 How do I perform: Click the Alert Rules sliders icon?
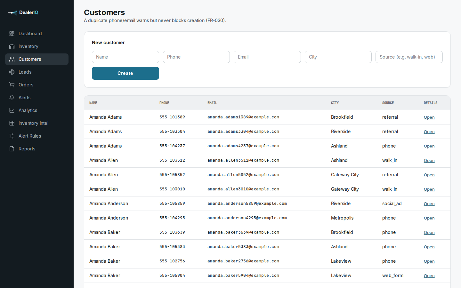coord(12,136)
